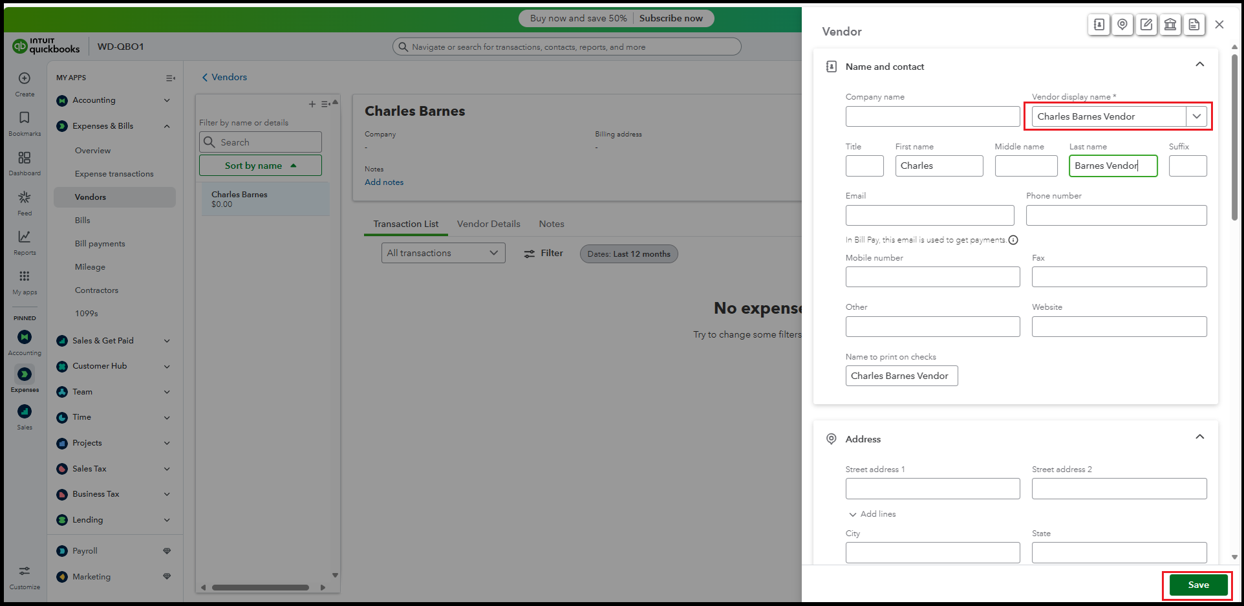Open Bookmarks from the left rail

pyautogui.click(x=25, y=118)
